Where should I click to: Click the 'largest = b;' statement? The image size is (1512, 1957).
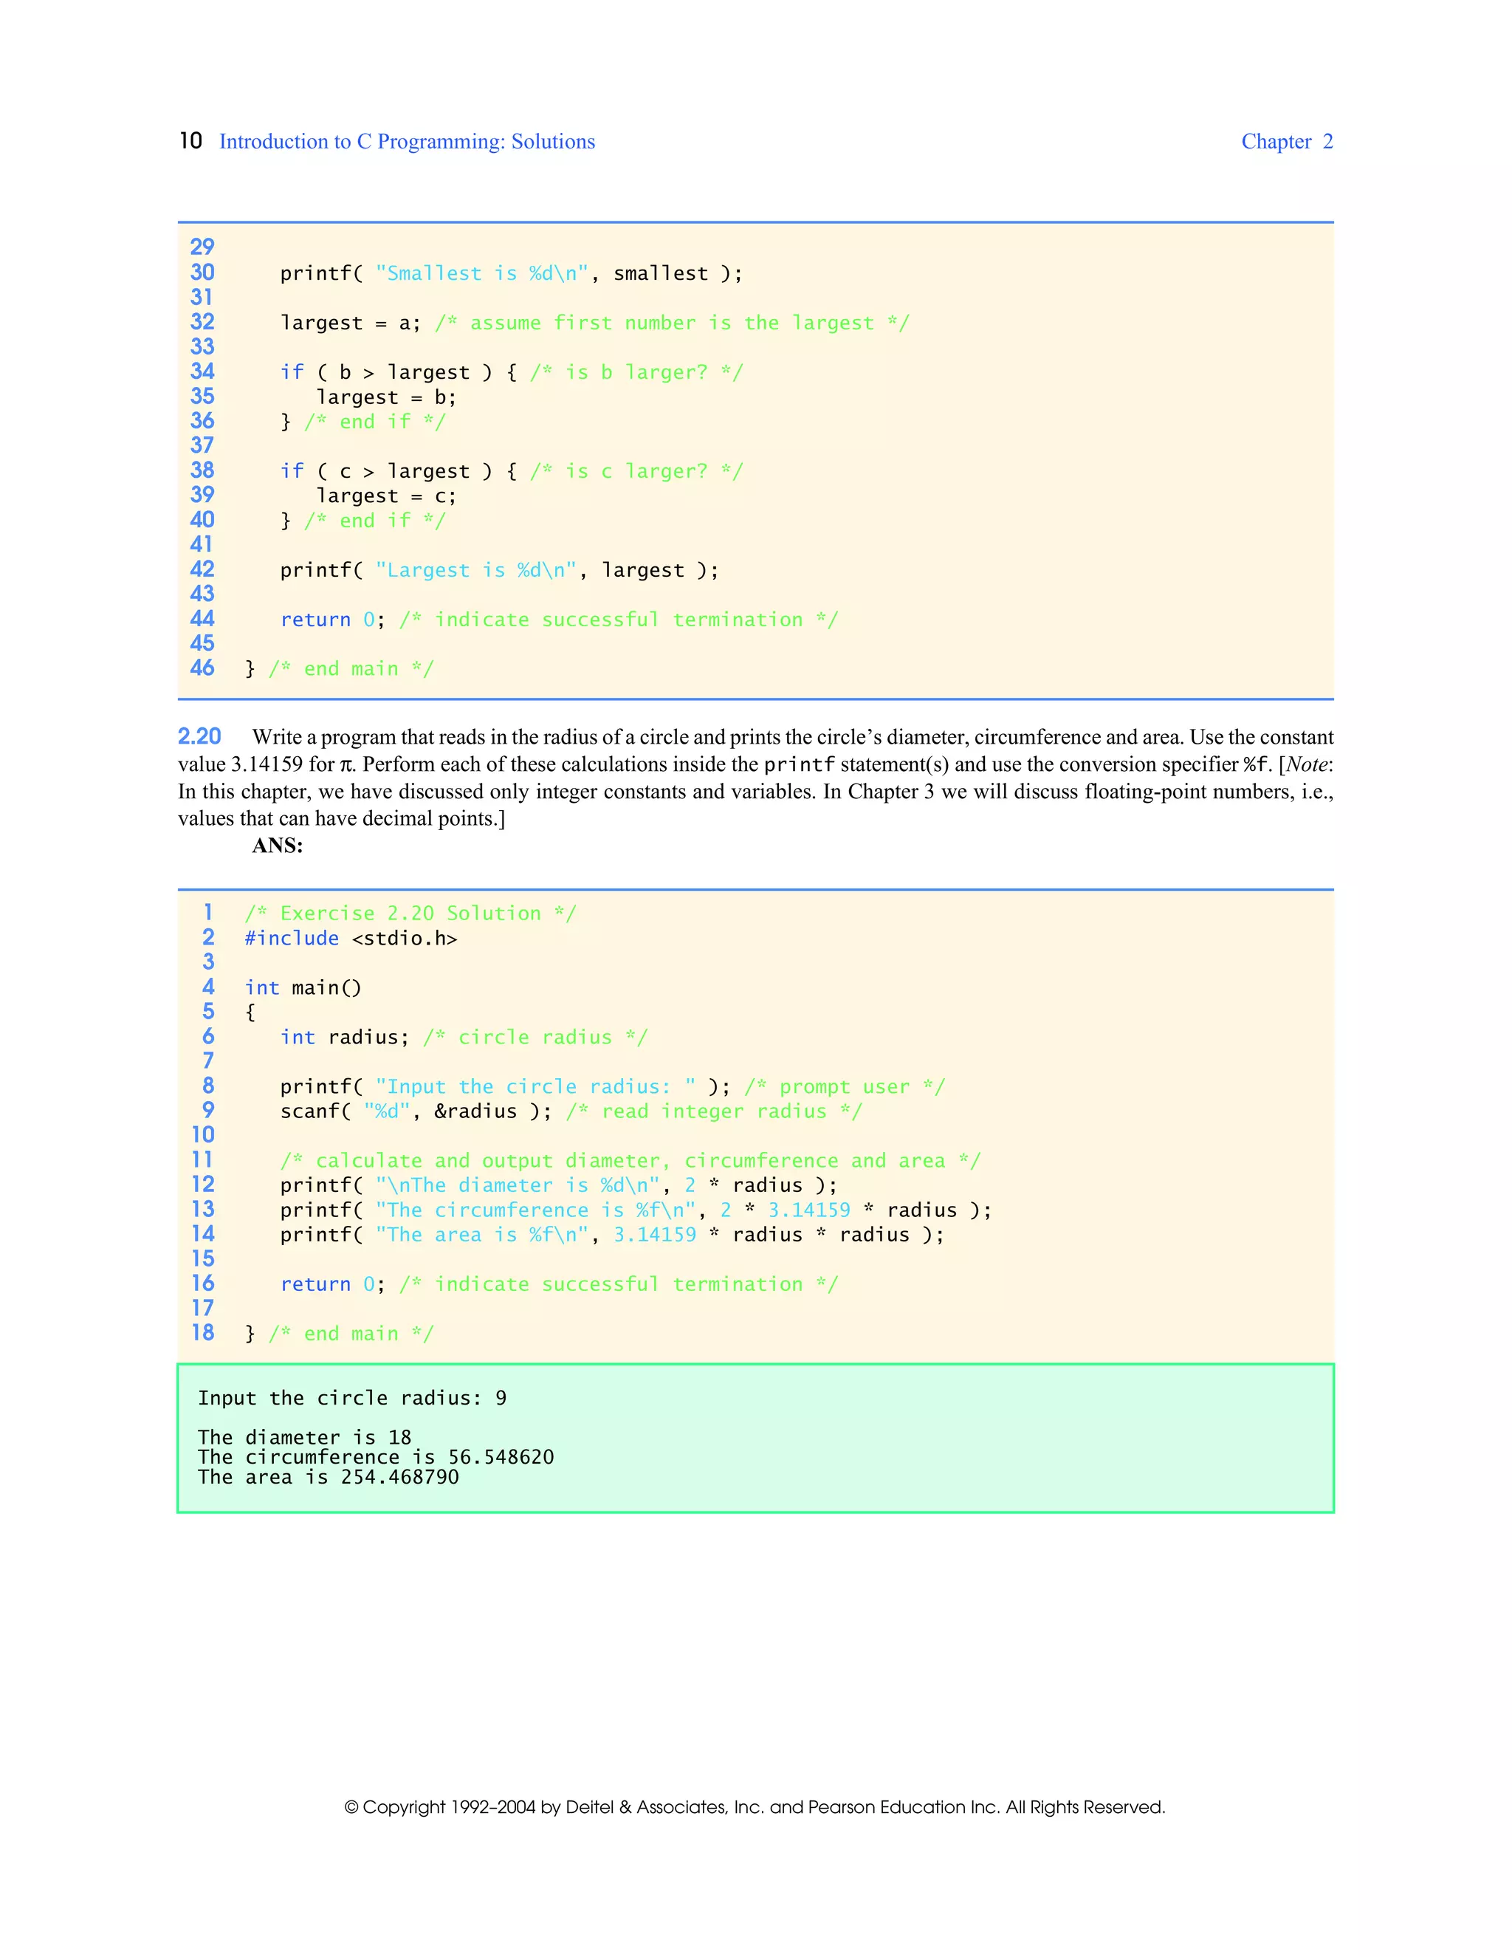tap(386, 397)
